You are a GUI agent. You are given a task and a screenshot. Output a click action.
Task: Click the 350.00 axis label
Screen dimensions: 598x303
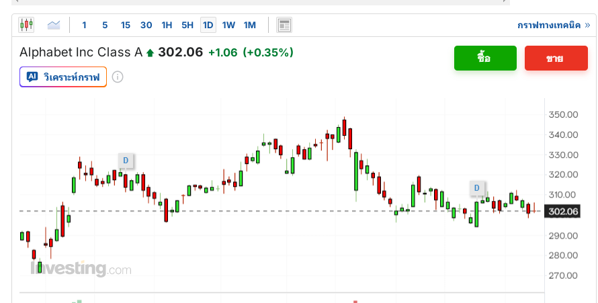(x=563, y=115)
